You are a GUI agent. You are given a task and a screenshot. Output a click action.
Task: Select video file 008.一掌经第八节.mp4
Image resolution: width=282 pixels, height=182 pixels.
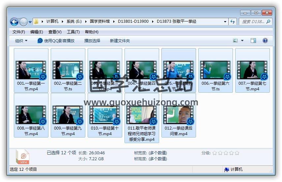(31, 115)
